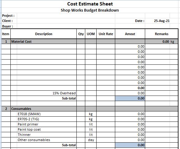The image size is (180, 149).
Task: Select the Material Cost section cell
Action: point(44,42)
